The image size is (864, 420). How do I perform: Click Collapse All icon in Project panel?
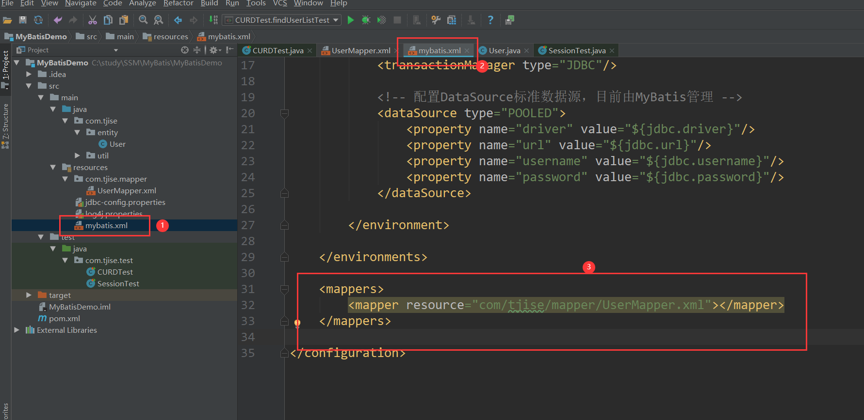(x=196, y=50)
